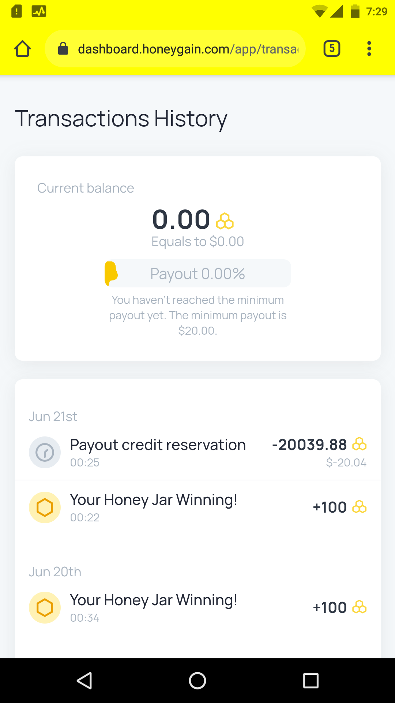Tap the Jun 20th Honey Jar hexagon icon
Image resolution: width=395 pixels, height=703 pixels.
tap(45, 607)
